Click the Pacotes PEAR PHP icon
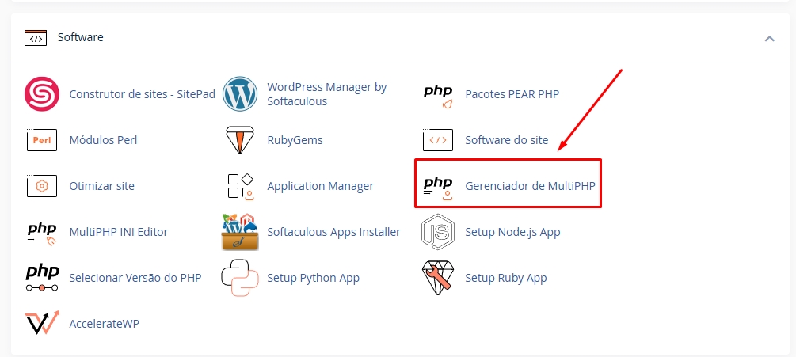796x357 pixels. 438,94
